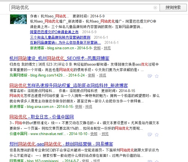The height and width of the screenshot is (162, 188).
Task: Open link 阿里巴巴提交IPO申请赴美上市
Action: [54, 32]
